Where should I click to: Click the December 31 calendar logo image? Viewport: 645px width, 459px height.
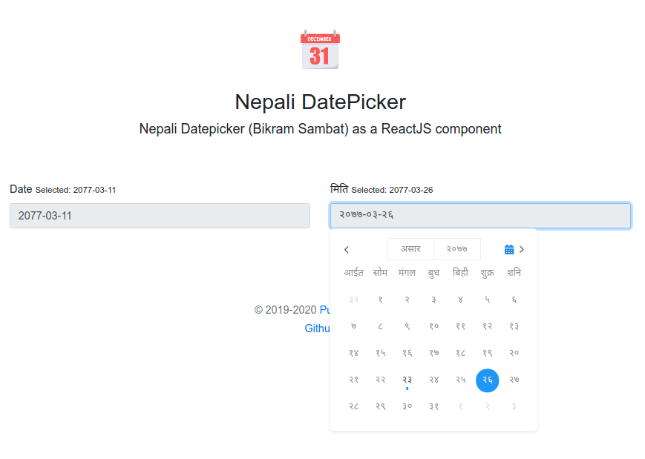[319, 50]
